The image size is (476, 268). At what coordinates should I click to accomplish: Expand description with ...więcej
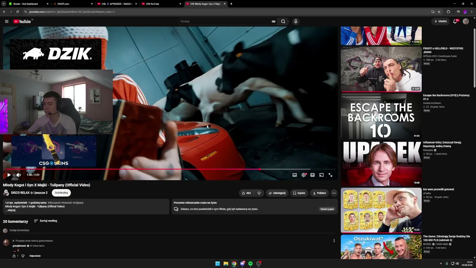pyautogui.click(x=10, y=210)
